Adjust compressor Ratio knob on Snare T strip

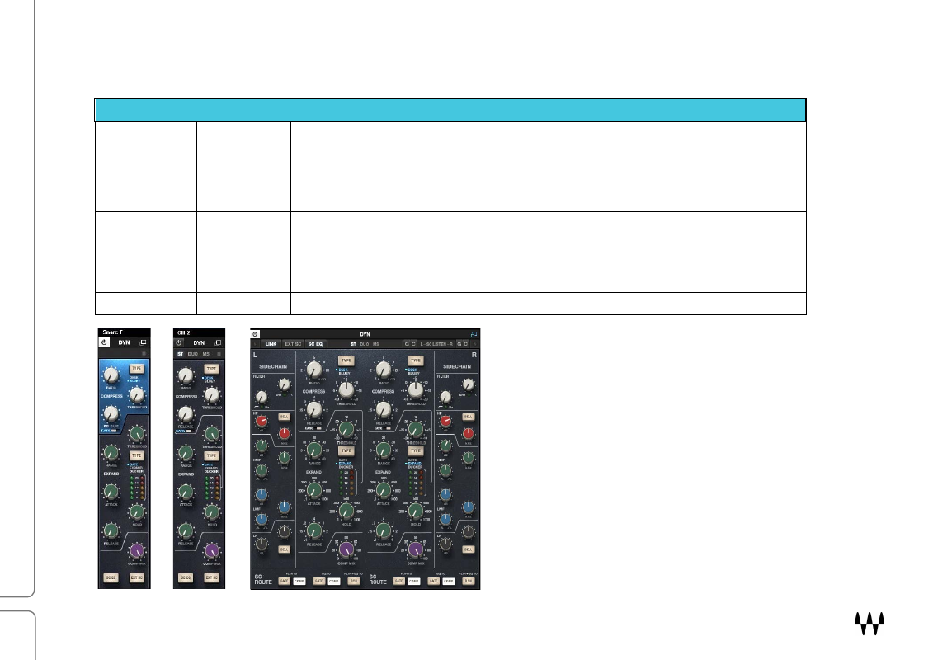click(x=111, y=375)
